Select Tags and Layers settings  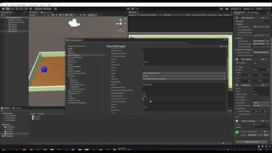click(74, 91)
